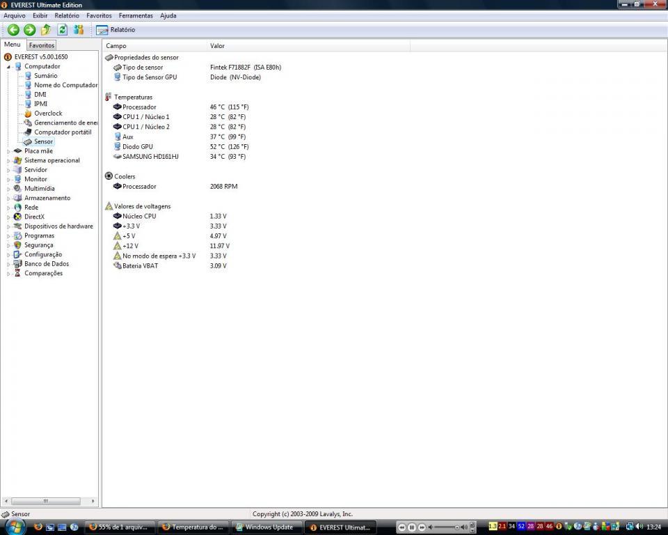Click the Valor column header

(308, 46)
